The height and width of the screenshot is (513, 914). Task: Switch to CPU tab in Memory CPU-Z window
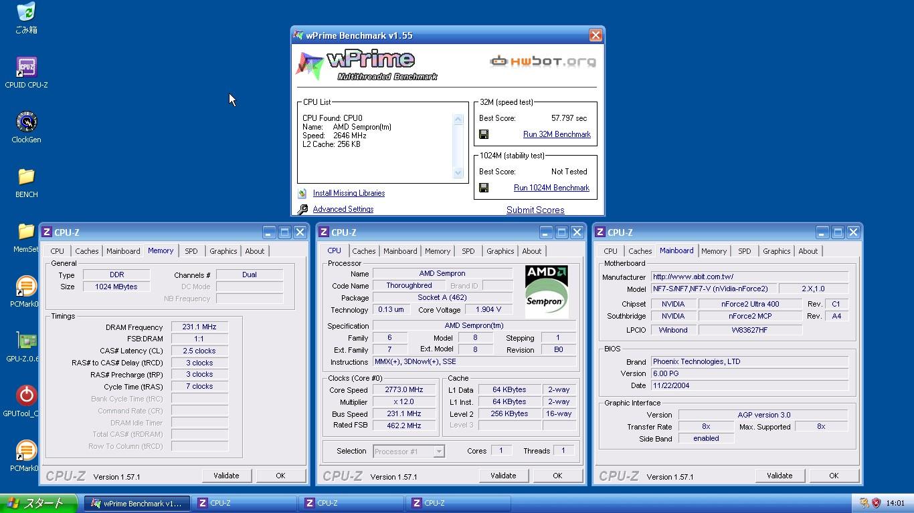pyautogui.click(x=58, y=251)
